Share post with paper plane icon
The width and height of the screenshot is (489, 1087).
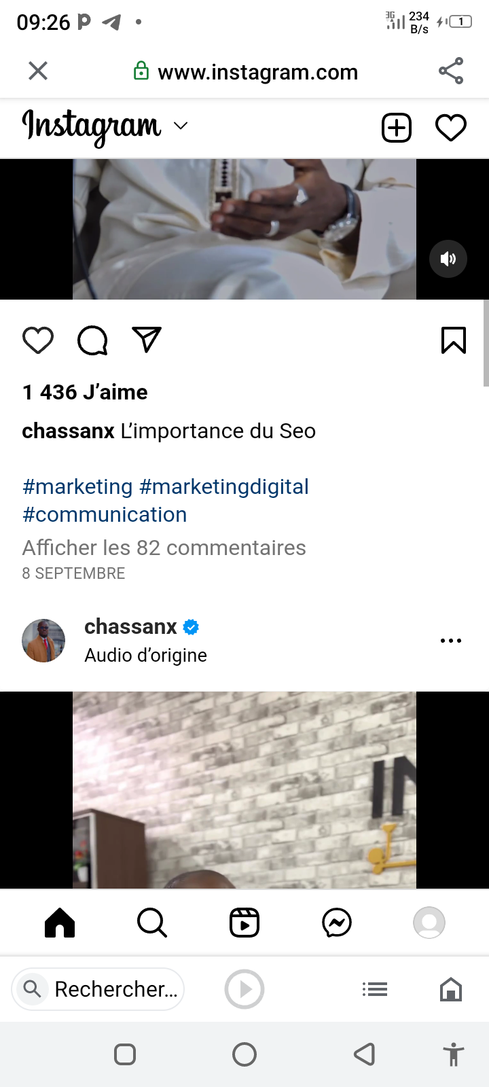coord(147,340)
